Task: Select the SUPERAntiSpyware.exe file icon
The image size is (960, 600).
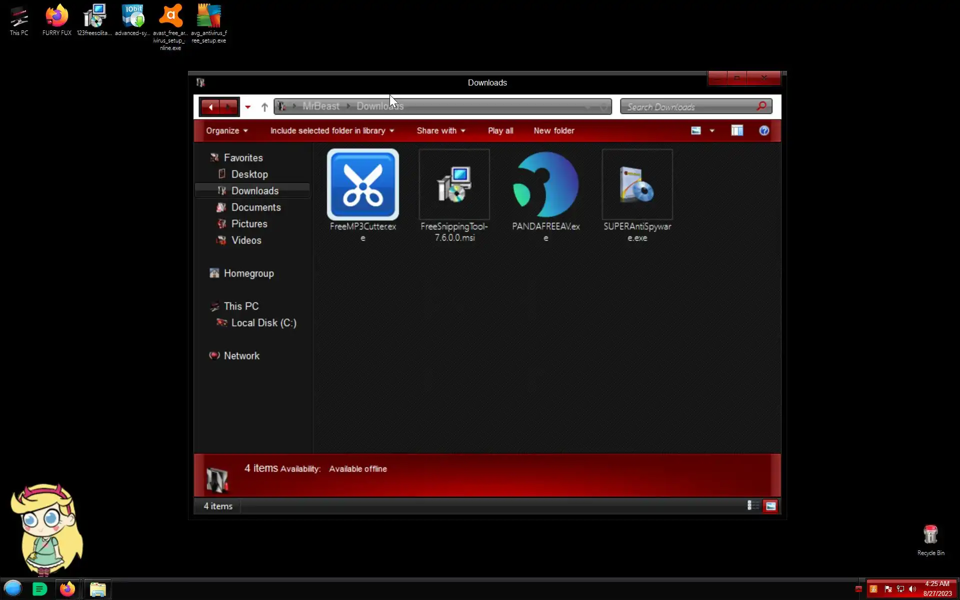Action: (637, 185)
